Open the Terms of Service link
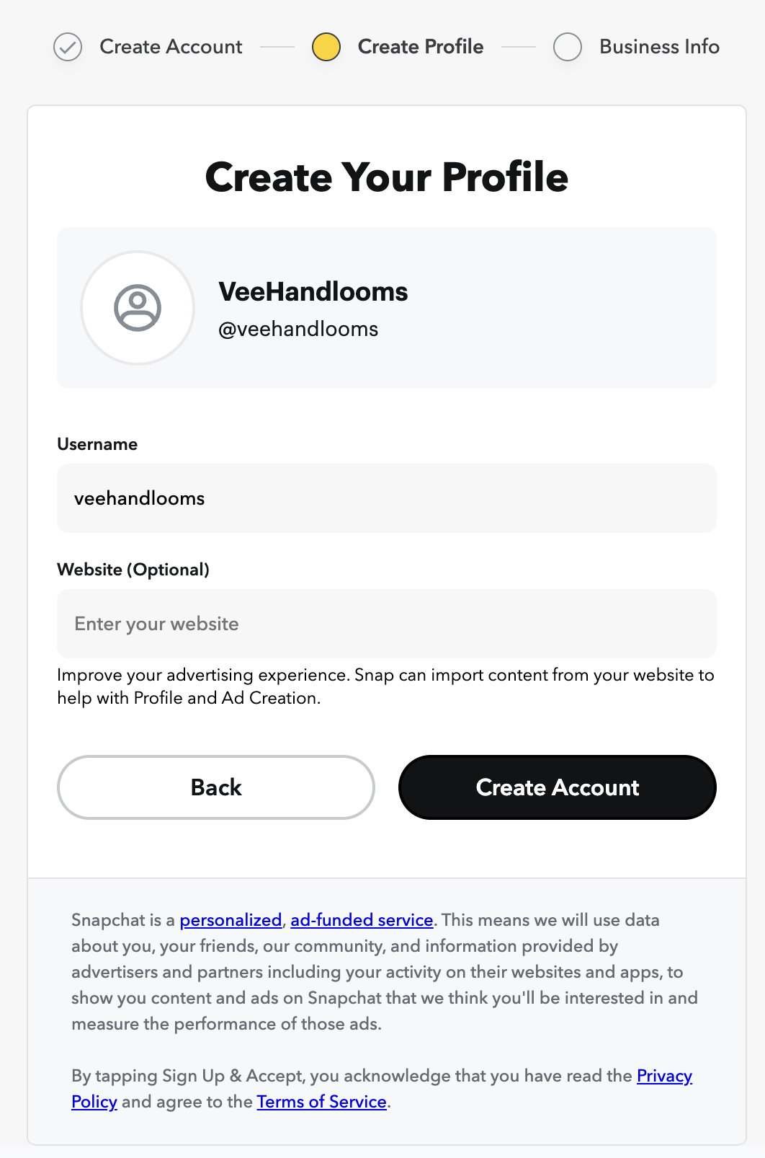This screenshot has width=765, height=1158. pos(321,1102)
